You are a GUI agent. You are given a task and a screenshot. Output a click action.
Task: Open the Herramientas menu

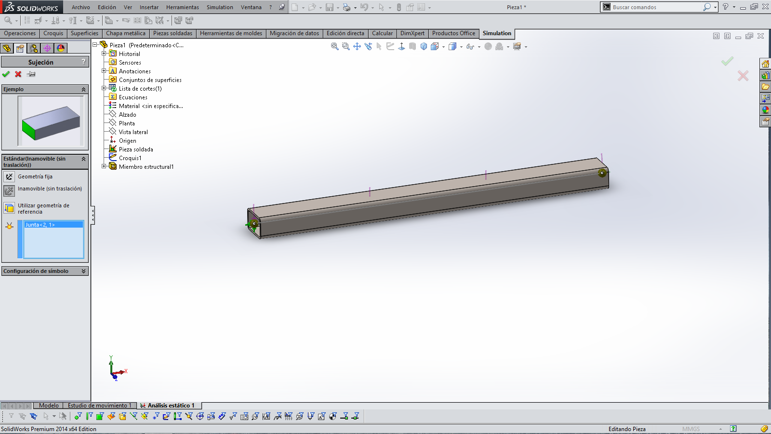[x=182, y=7]
